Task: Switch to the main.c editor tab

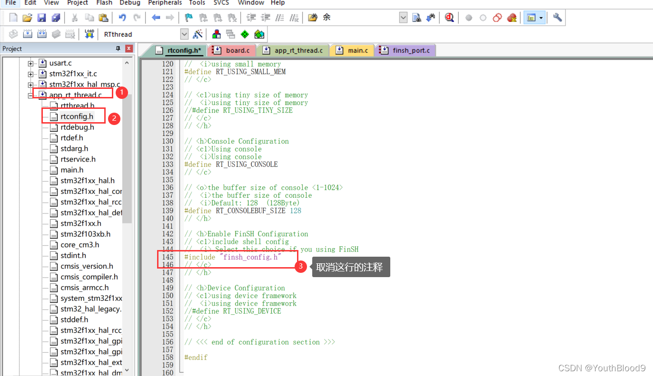Action: coord(353,50)
